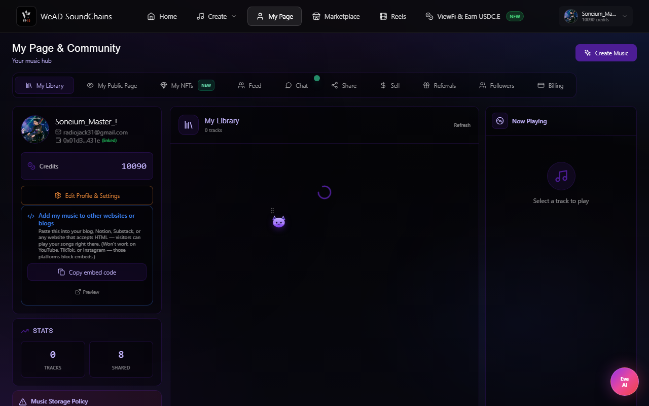Click the dollar sign Sell icon
This screenshot has width=649, height=406.
[383, 85]
